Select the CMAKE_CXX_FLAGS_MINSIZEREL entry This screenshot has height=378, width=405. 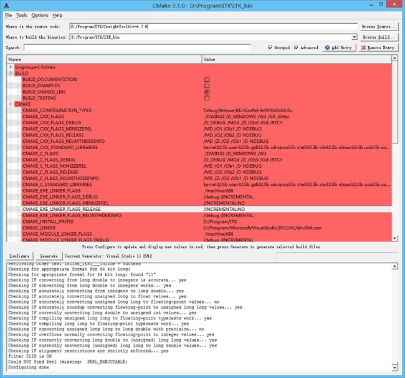(x=57, y=129)
